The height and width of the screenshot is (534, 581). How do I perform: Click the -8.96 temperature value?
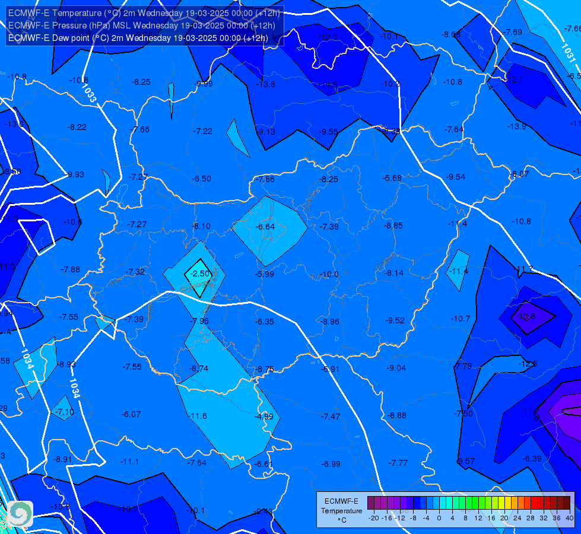(330, 321)
